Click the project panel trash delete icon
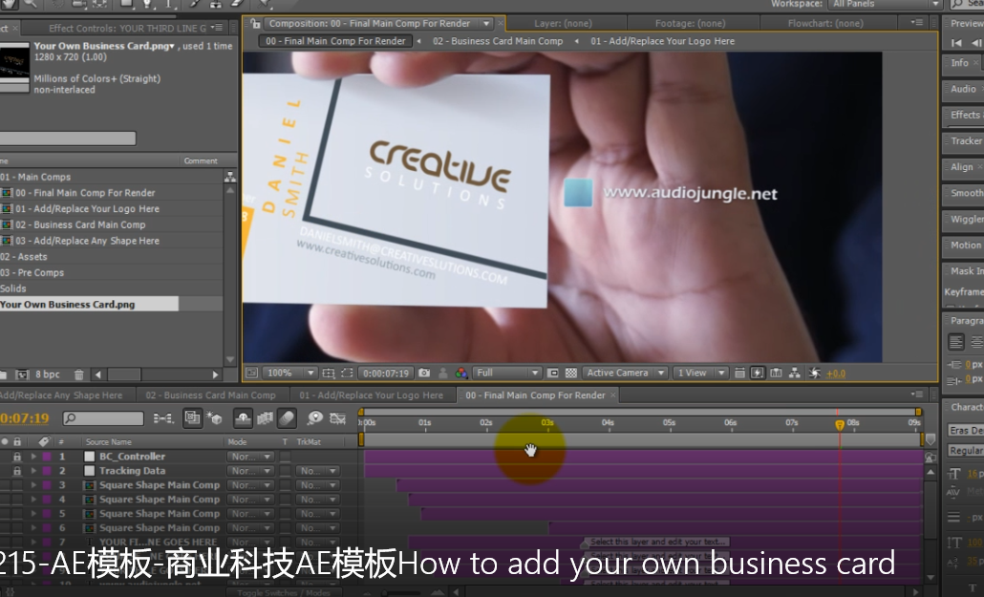The height and width of the screenshot is (597, 984). [x=78, y=374]
